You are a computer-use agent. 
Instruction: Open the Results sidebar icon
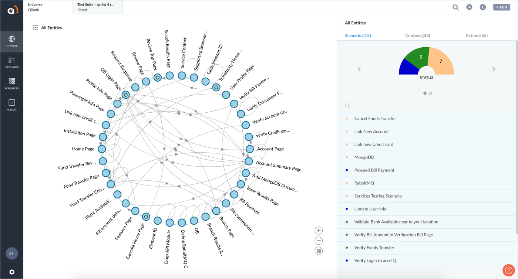[x=11, y=105]
